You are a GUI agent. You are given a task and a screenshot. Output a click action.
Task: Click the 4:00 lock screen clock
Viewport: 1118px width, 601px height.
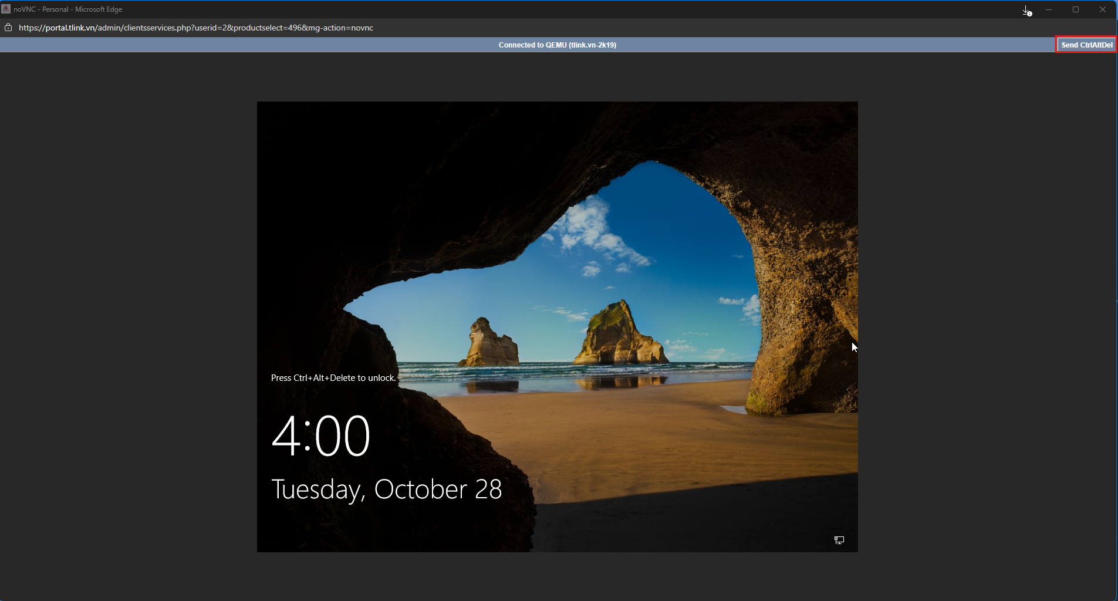tap(320, 435)
